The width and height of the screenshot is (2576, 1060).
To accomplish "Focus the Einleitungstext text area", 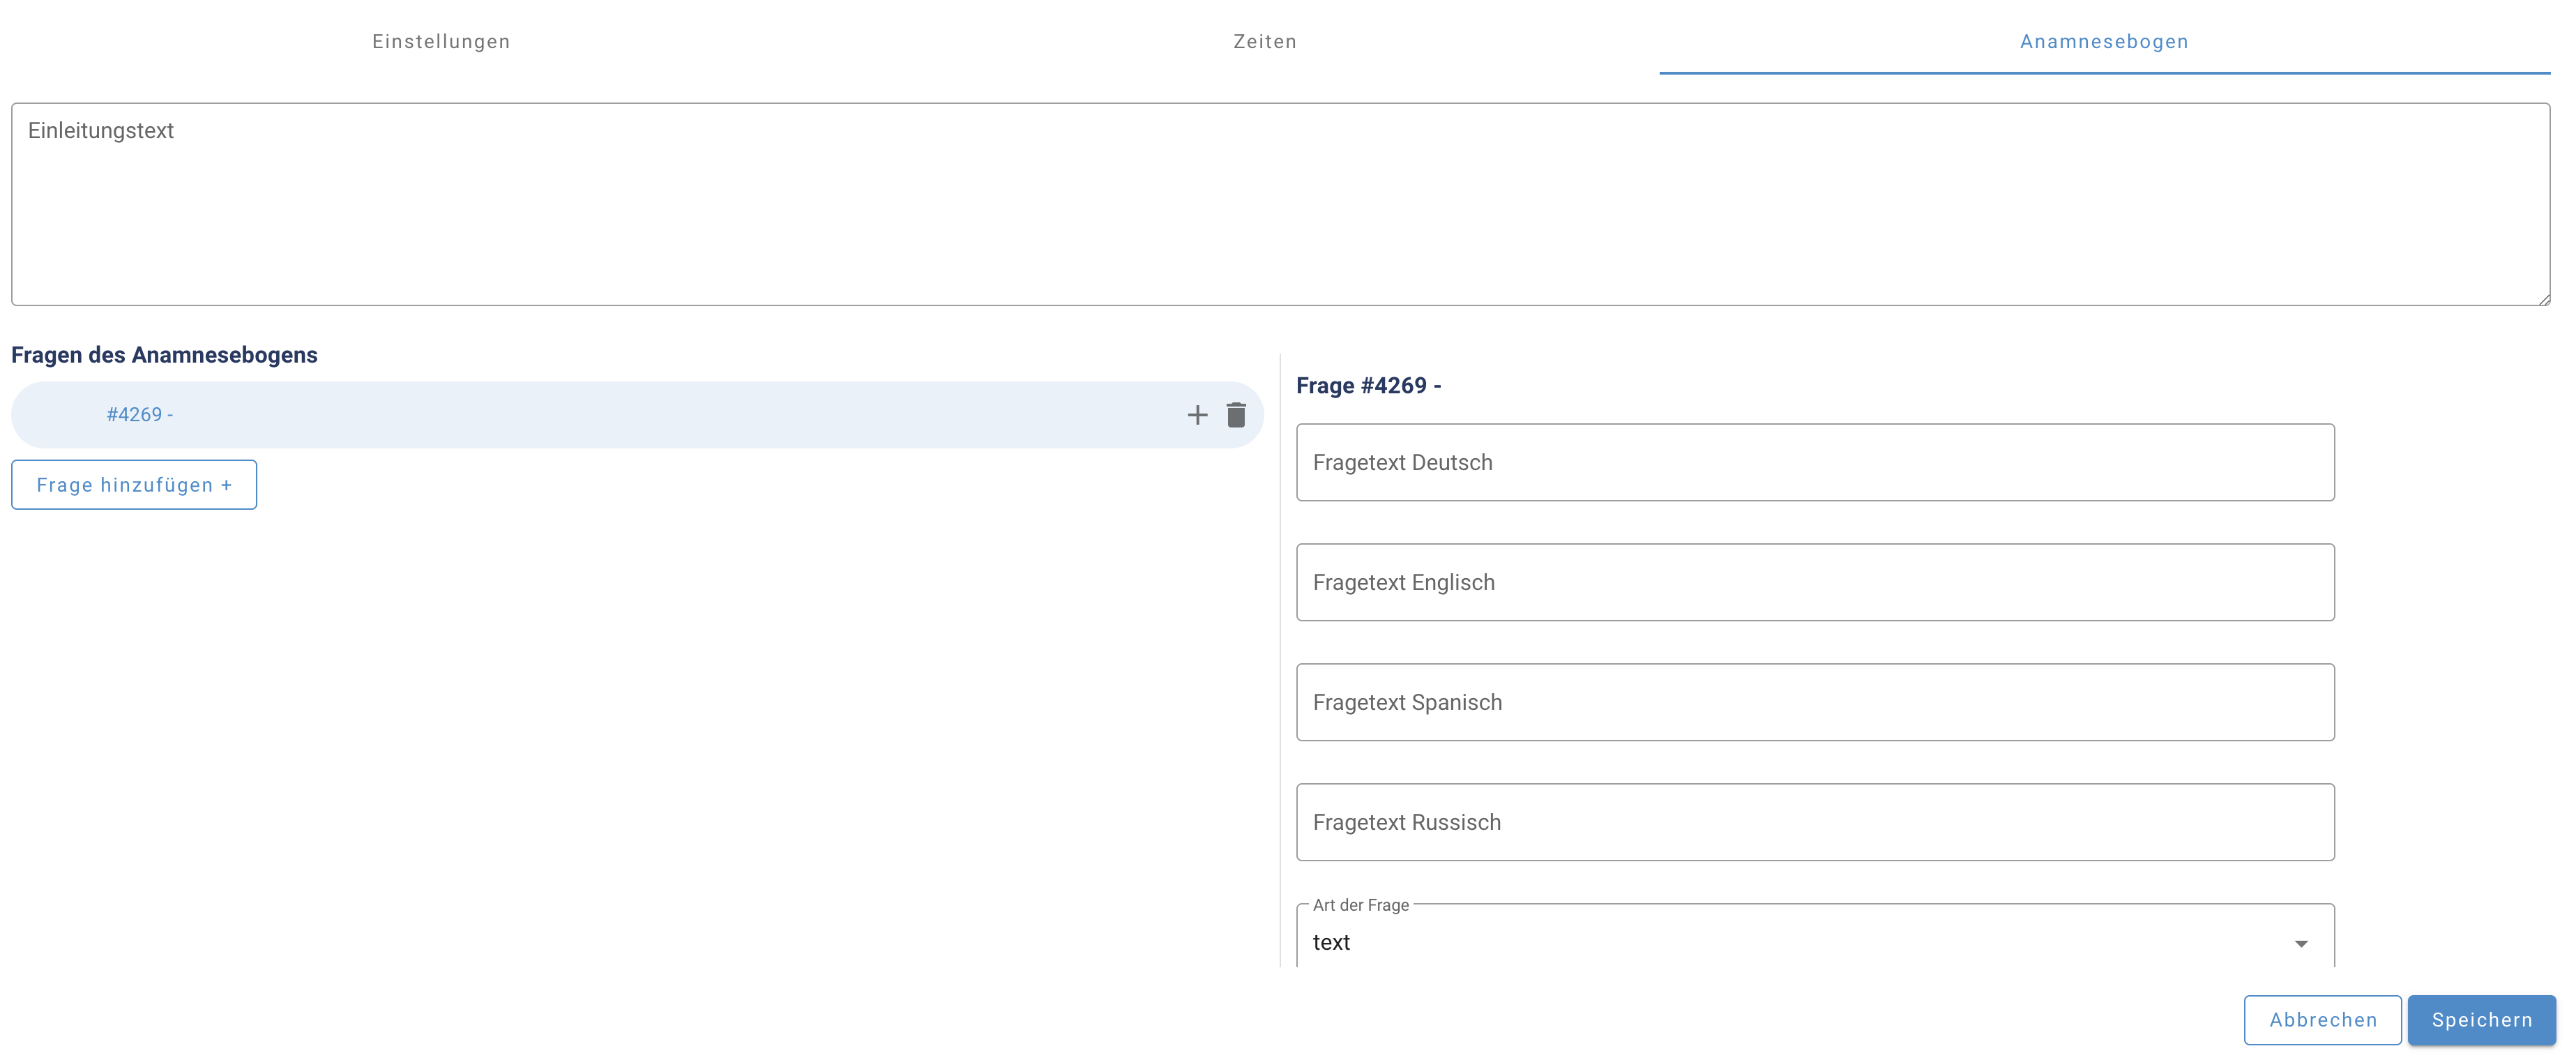I will click(x=1280, y=205).
